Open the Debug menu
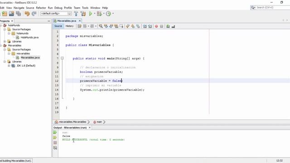Viewport: 290px width, 163px height. (58, 8)
